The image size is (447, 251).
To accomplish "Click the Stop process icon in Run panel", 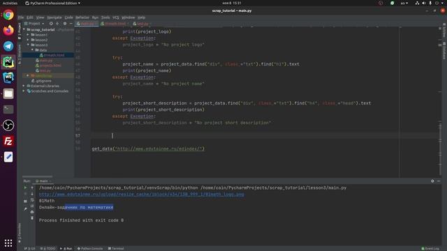I will point(25,194).
